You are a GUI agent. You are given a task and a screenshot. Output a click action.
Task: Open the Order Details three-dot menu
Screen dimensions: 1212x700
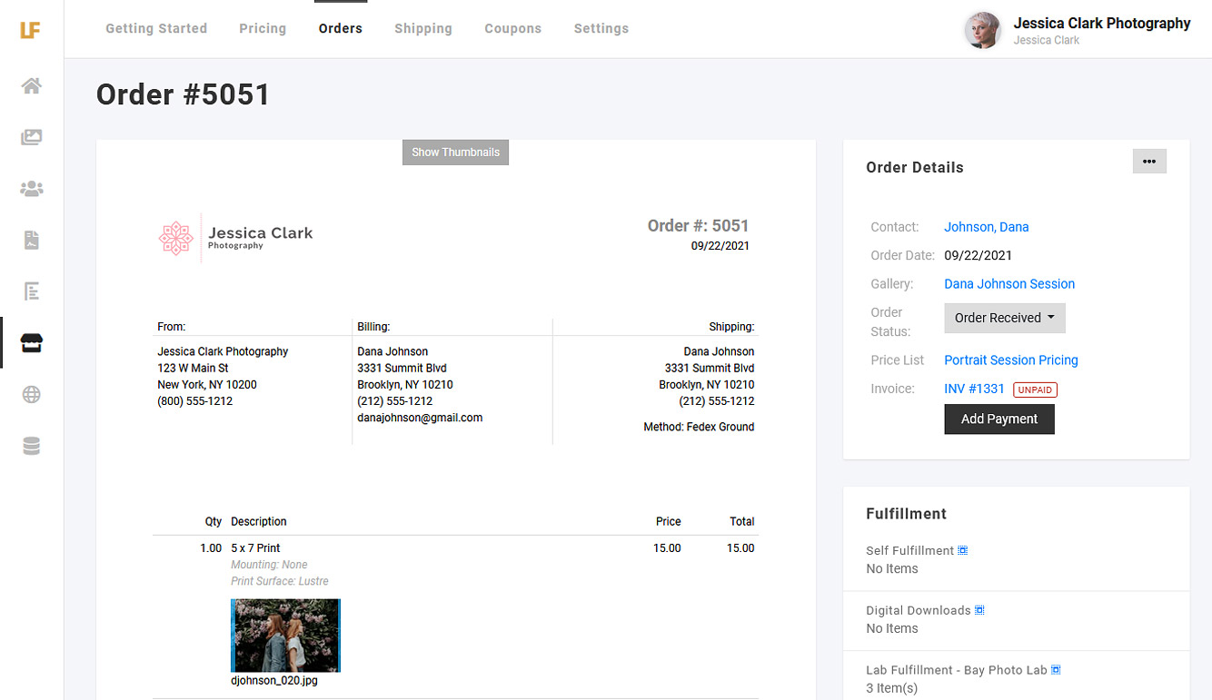(1149, 162)
